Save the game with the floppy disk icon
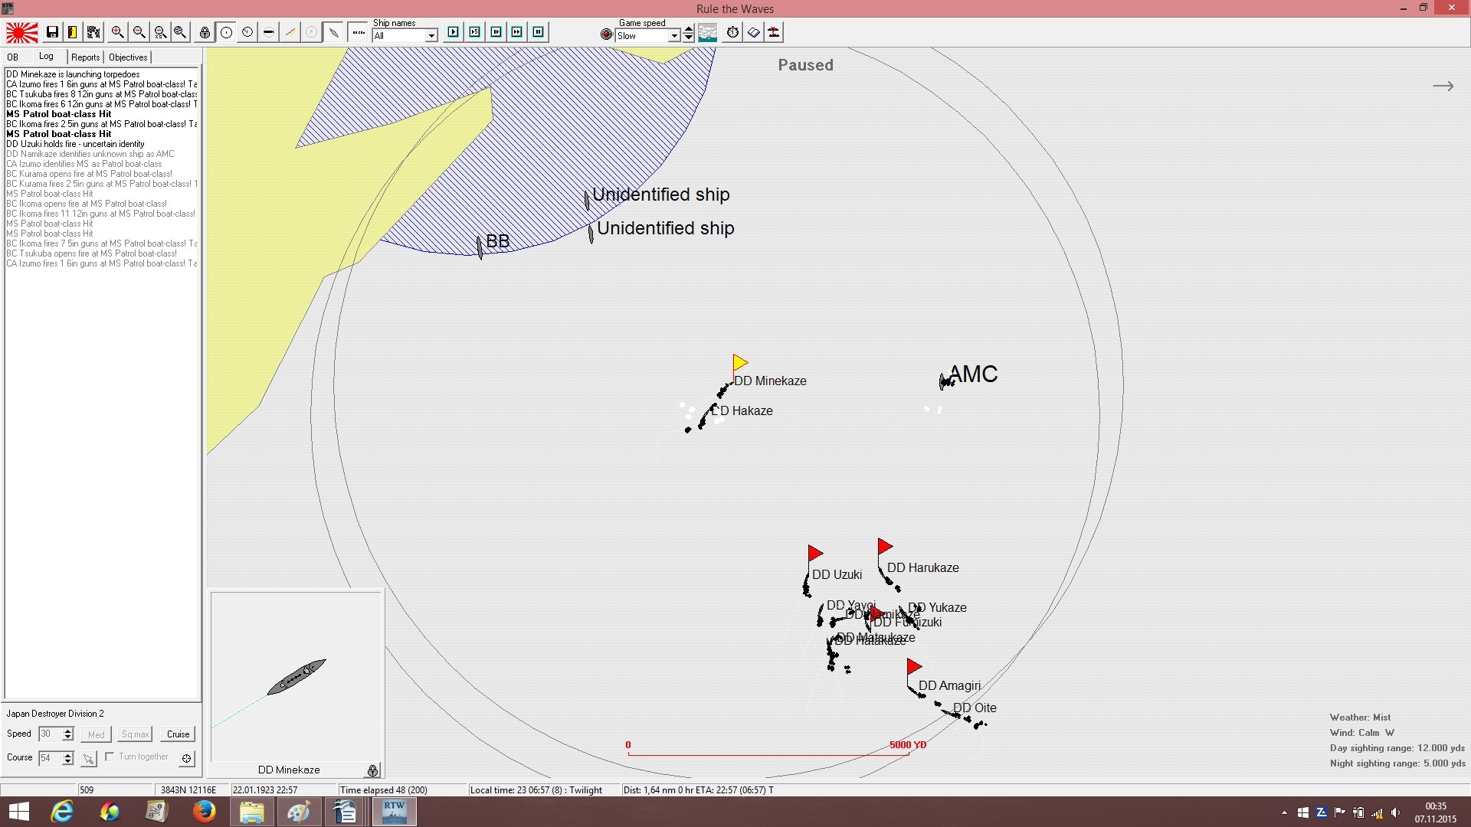The height and width of the screenshot is (827, 1471). (x=52, y=32)
